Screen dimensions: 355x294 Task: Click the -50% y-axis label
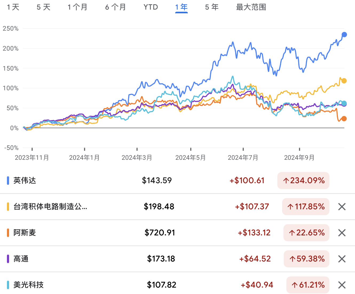pyautogui.click(x=11, y=148)
